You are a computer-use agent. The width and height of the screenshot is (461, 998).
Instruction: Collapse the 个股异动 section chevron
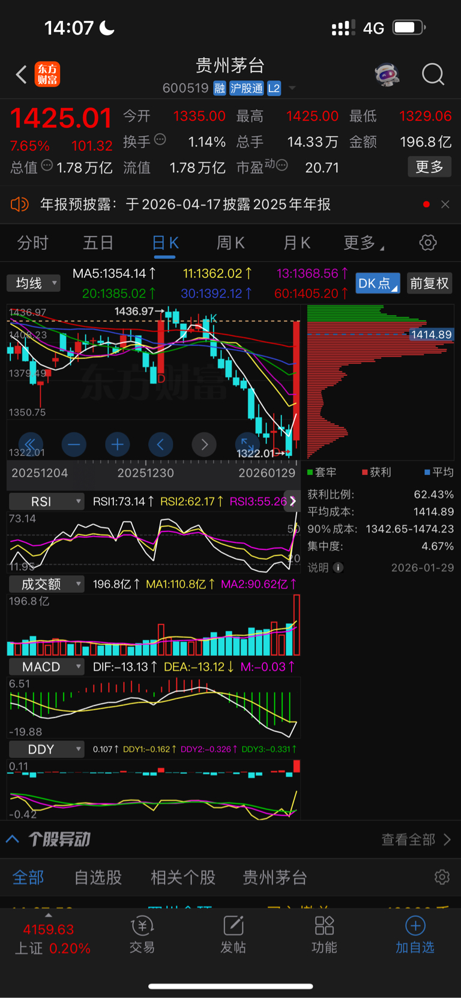(13, 839)
